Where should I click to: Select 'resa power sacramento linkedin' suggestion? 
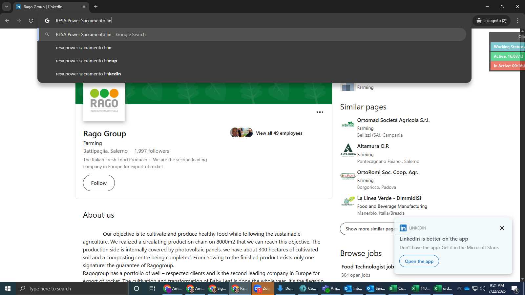coord(252,74)
